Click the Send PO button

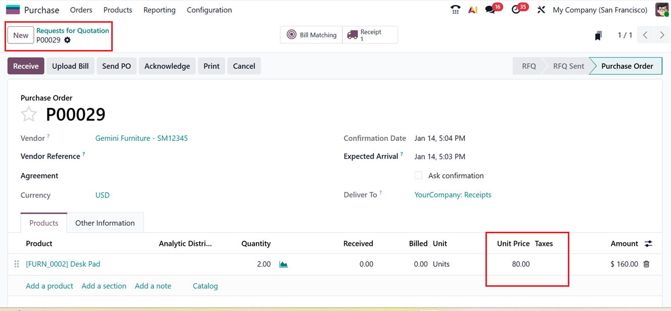click(x=116, y=66)
